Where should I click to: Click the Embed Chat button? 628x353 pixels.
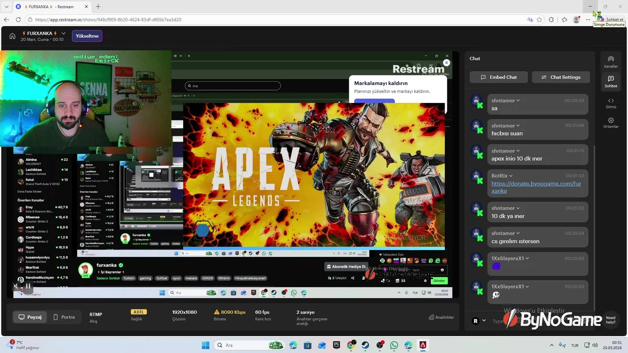pyautogui.click(x=498, y=77)
